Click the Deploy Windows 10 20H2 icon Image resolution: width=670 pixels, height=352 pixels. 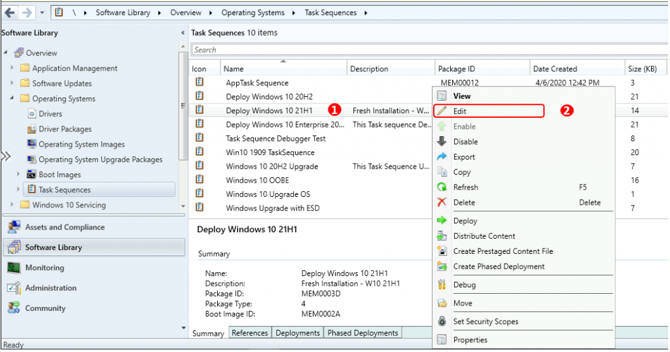[200, 96]
